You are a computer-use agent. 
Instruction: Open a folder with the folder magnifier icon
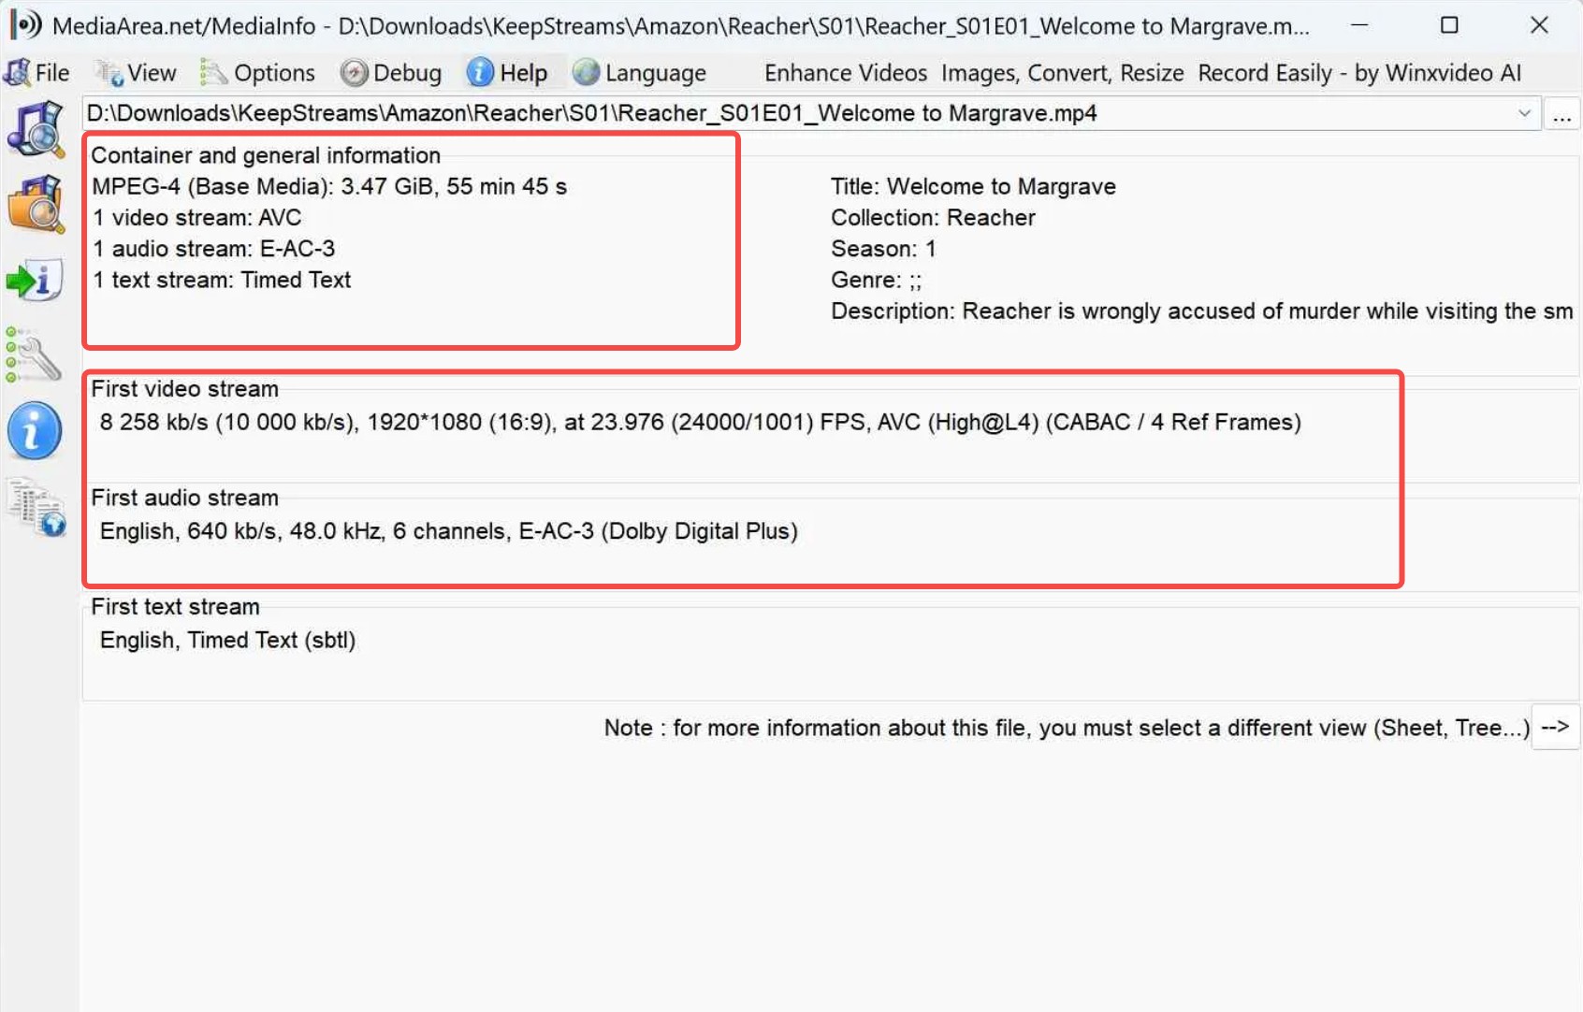click(36, 204)
